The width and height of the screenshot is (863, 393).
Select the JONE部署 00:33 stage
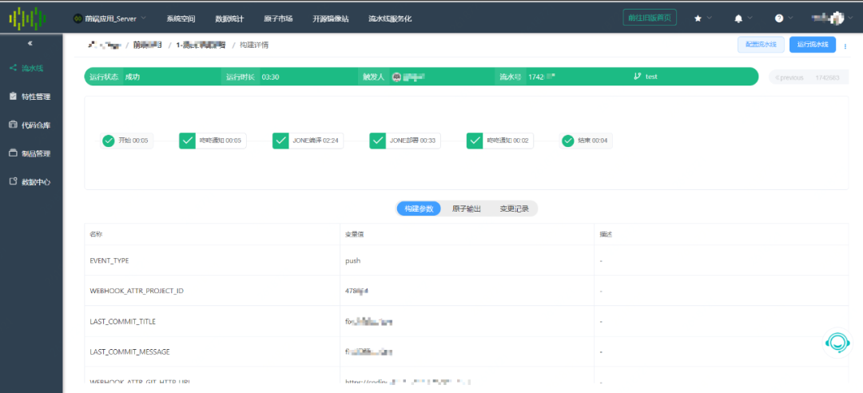click(404, 141)
